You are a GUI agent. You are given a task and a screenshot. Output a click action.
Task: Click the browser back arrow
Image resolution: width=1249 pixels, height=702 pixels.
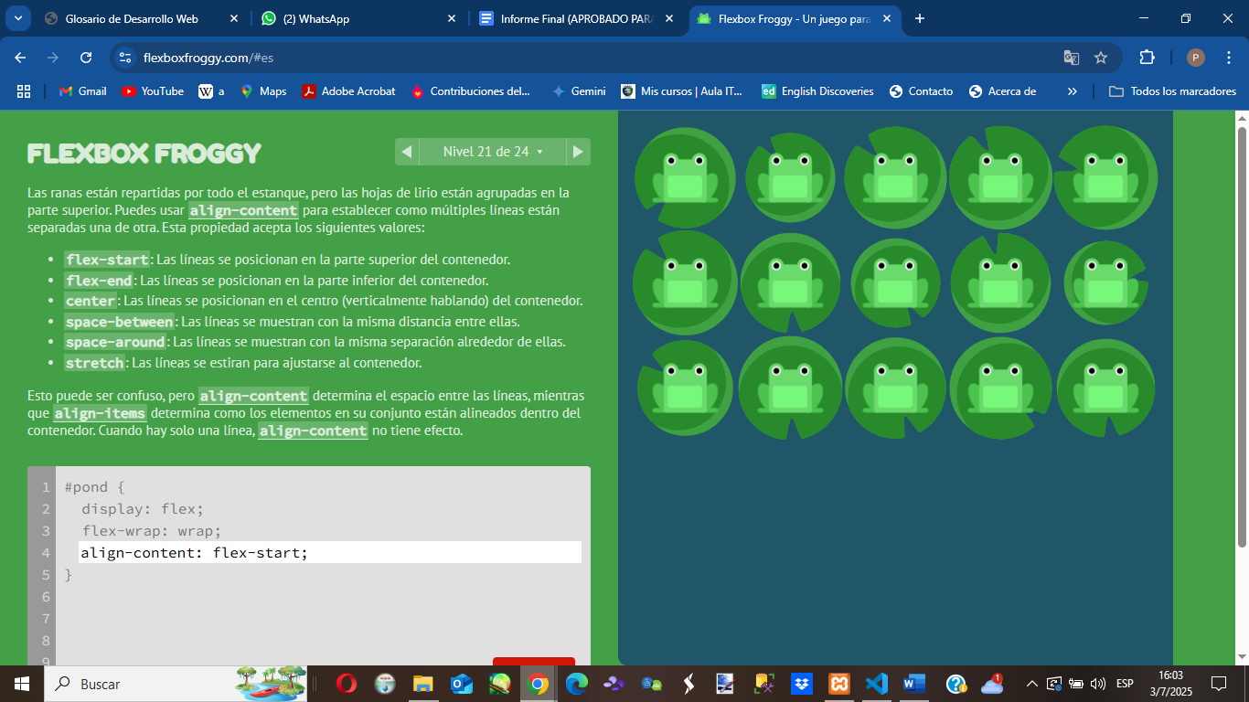(x=20, y=58)
